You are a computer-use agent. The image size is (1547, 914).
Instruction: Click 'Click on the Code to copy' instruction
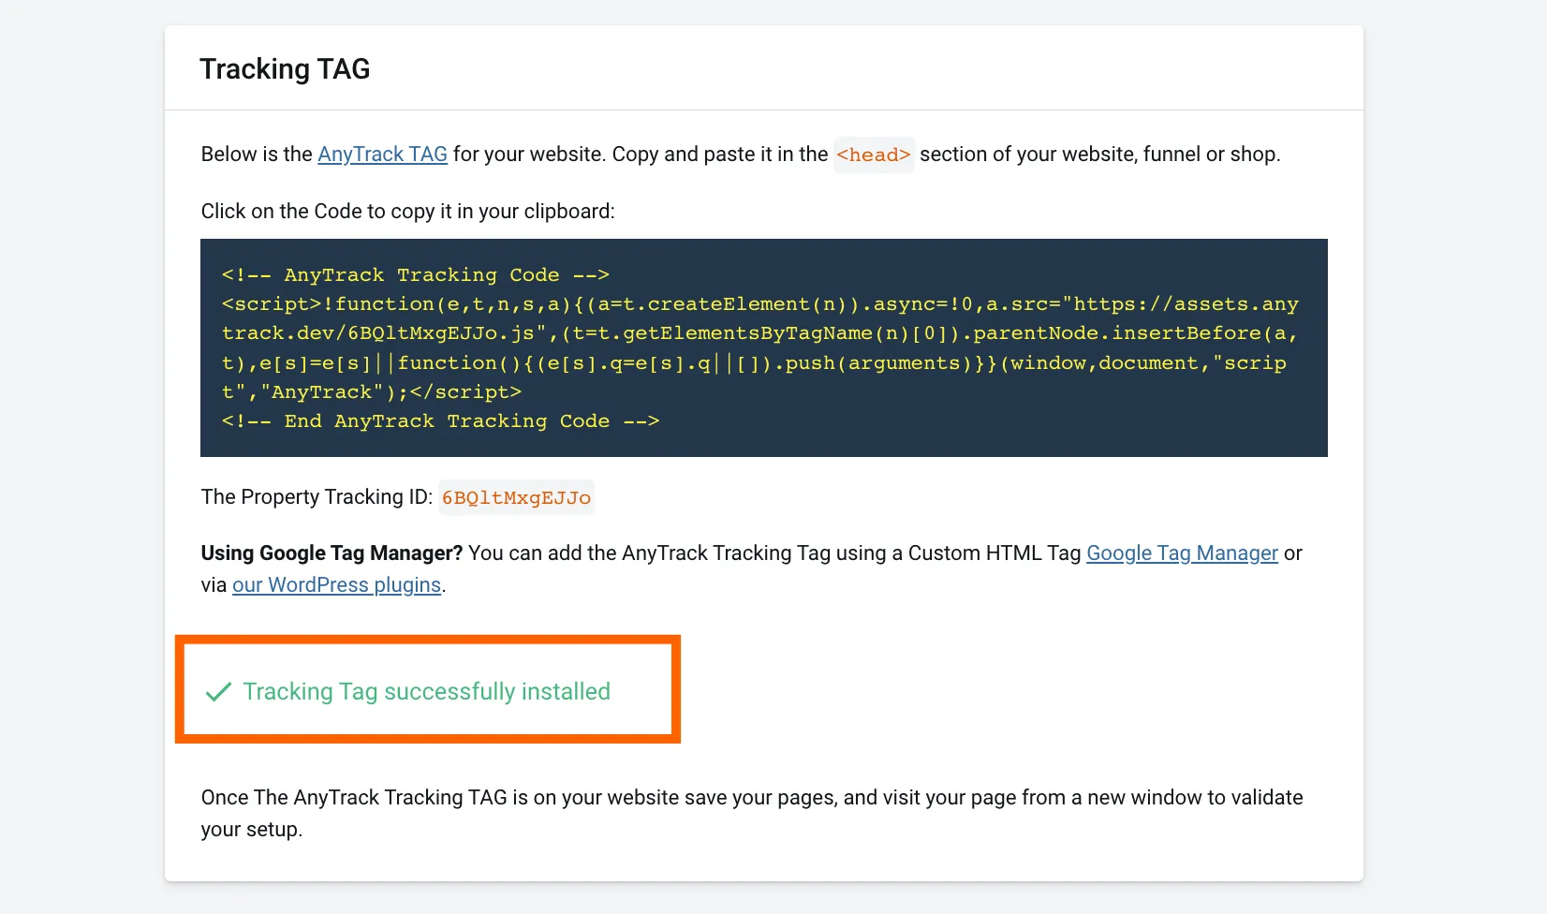click(407, 212)
